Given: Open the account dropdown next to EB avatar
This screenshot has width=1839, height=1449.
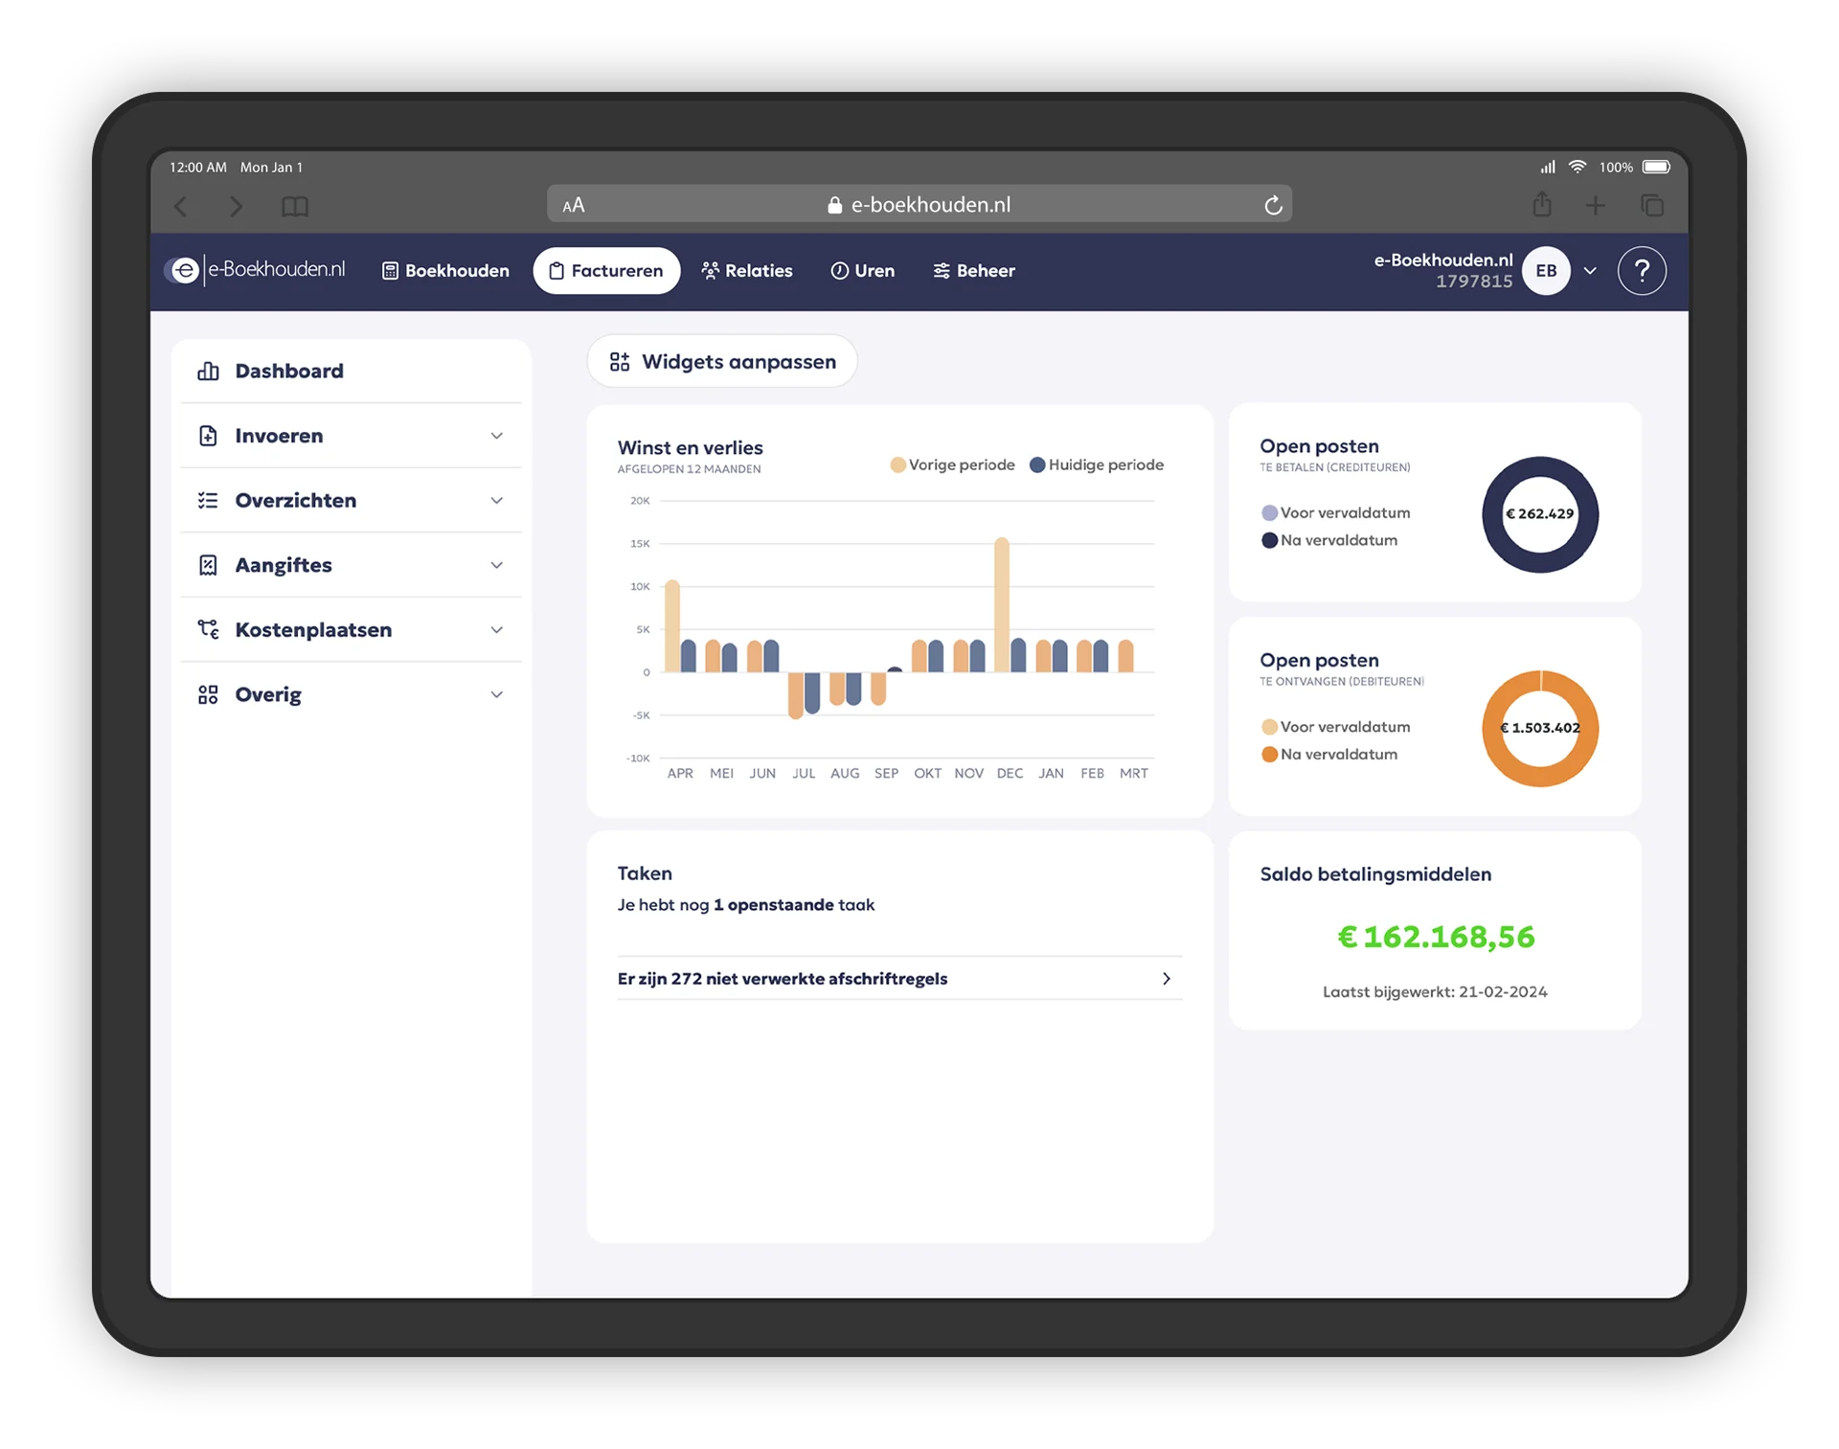Looking at the screenshot, I should [1590, 271].
